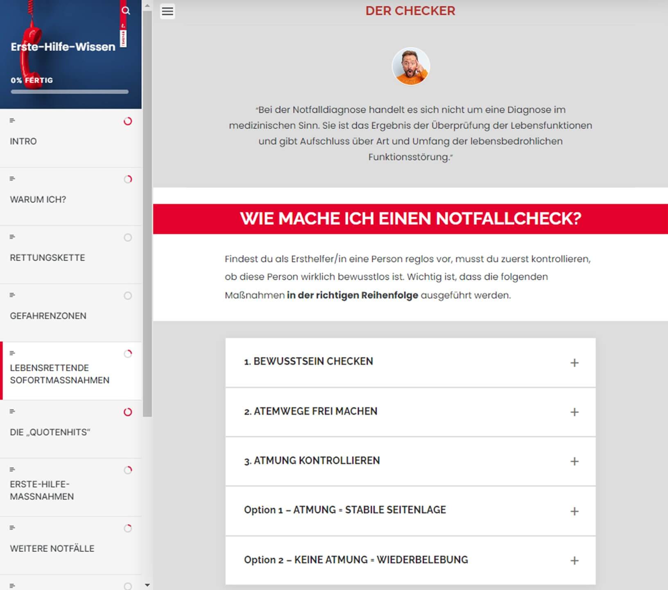
Task: Open Option 2 – WIEDERBELEBUNG panel
Action: (574, 560)
